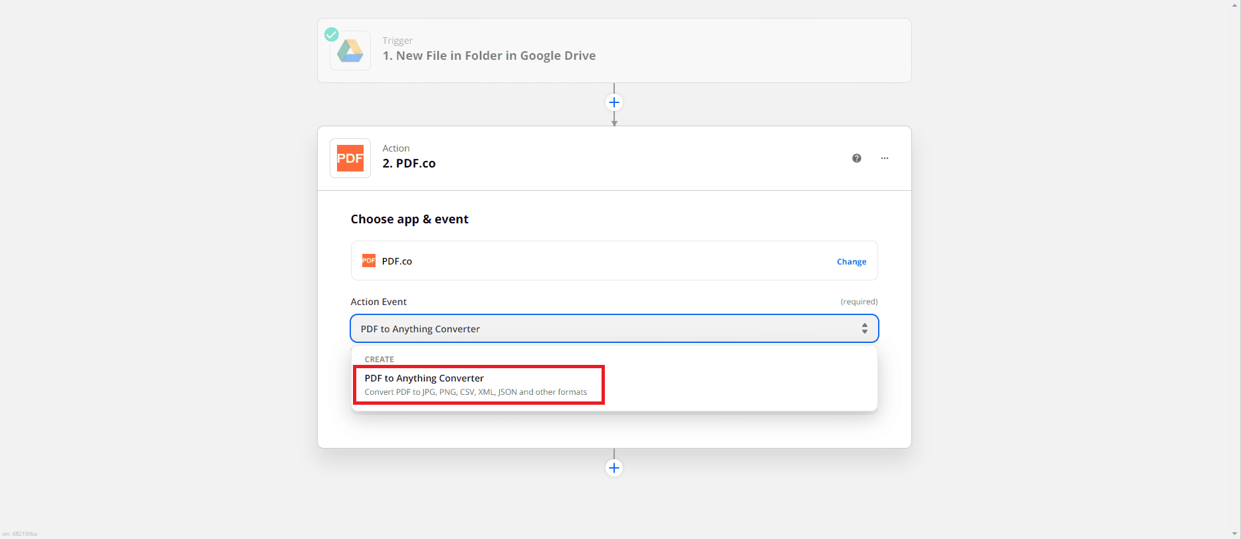Open help via the question mark icon
Viewport: 1241px width, 539px height.
(857, 158)
